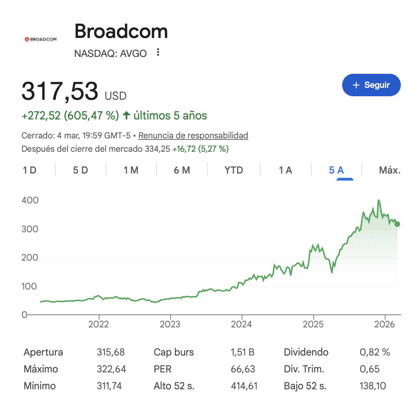
Task: Click the Alto 52 s. label
Action: coord(174,386)
